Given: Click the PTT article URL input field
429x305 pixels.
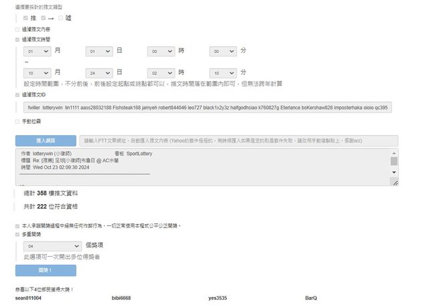Looking at the screenshot, I should pyautogui.click(x=237, y=141).
